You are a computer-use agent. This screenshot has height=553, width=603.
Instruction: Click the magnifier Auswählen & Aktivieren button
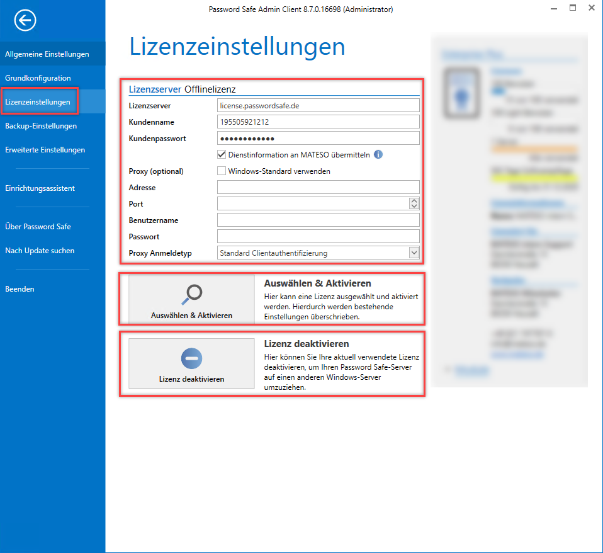pos(191,299)
